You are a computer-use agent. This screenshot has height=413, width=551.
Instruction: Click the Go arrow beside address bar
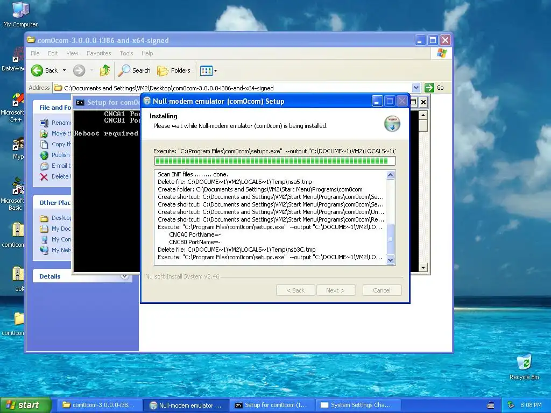[x=429, y=88]
